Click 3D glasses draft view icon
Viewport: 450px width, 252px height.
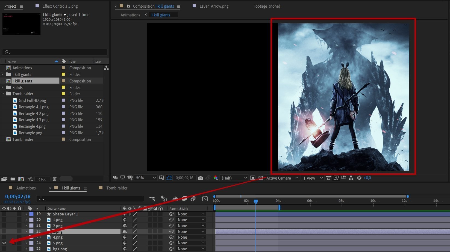[130, 177]
